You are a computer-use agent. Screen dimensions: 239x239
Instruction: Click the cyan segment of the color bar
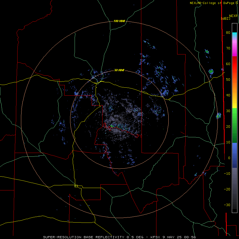(x=234, y=35)
